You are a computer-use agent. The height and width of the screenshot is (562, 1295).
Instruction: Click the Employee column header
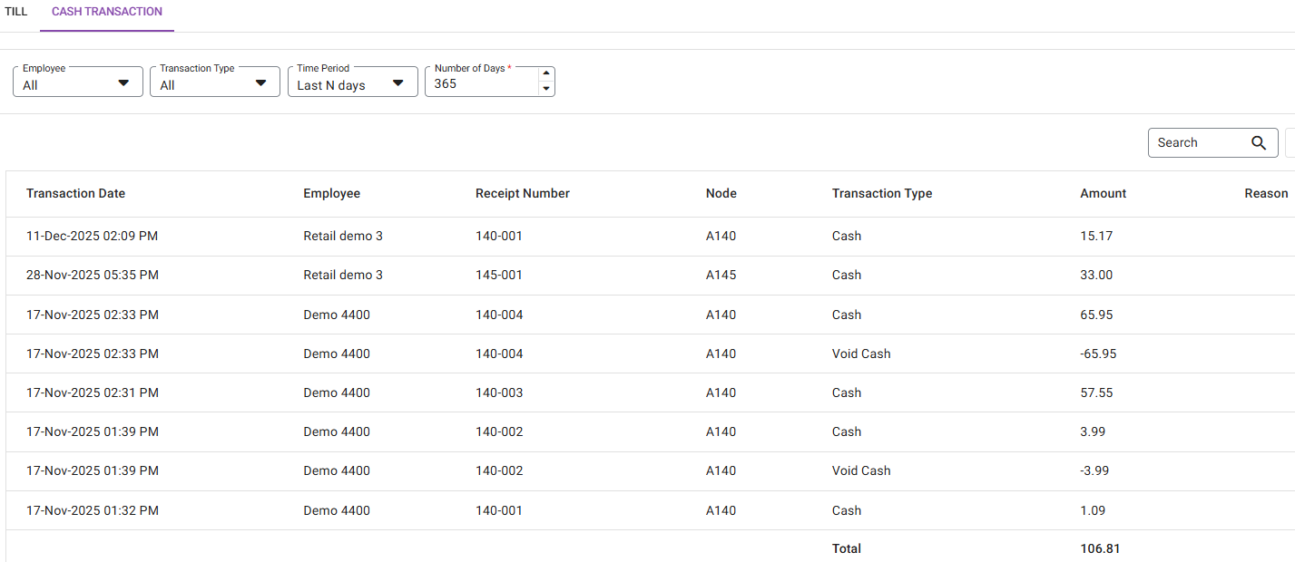click(331, 193)
